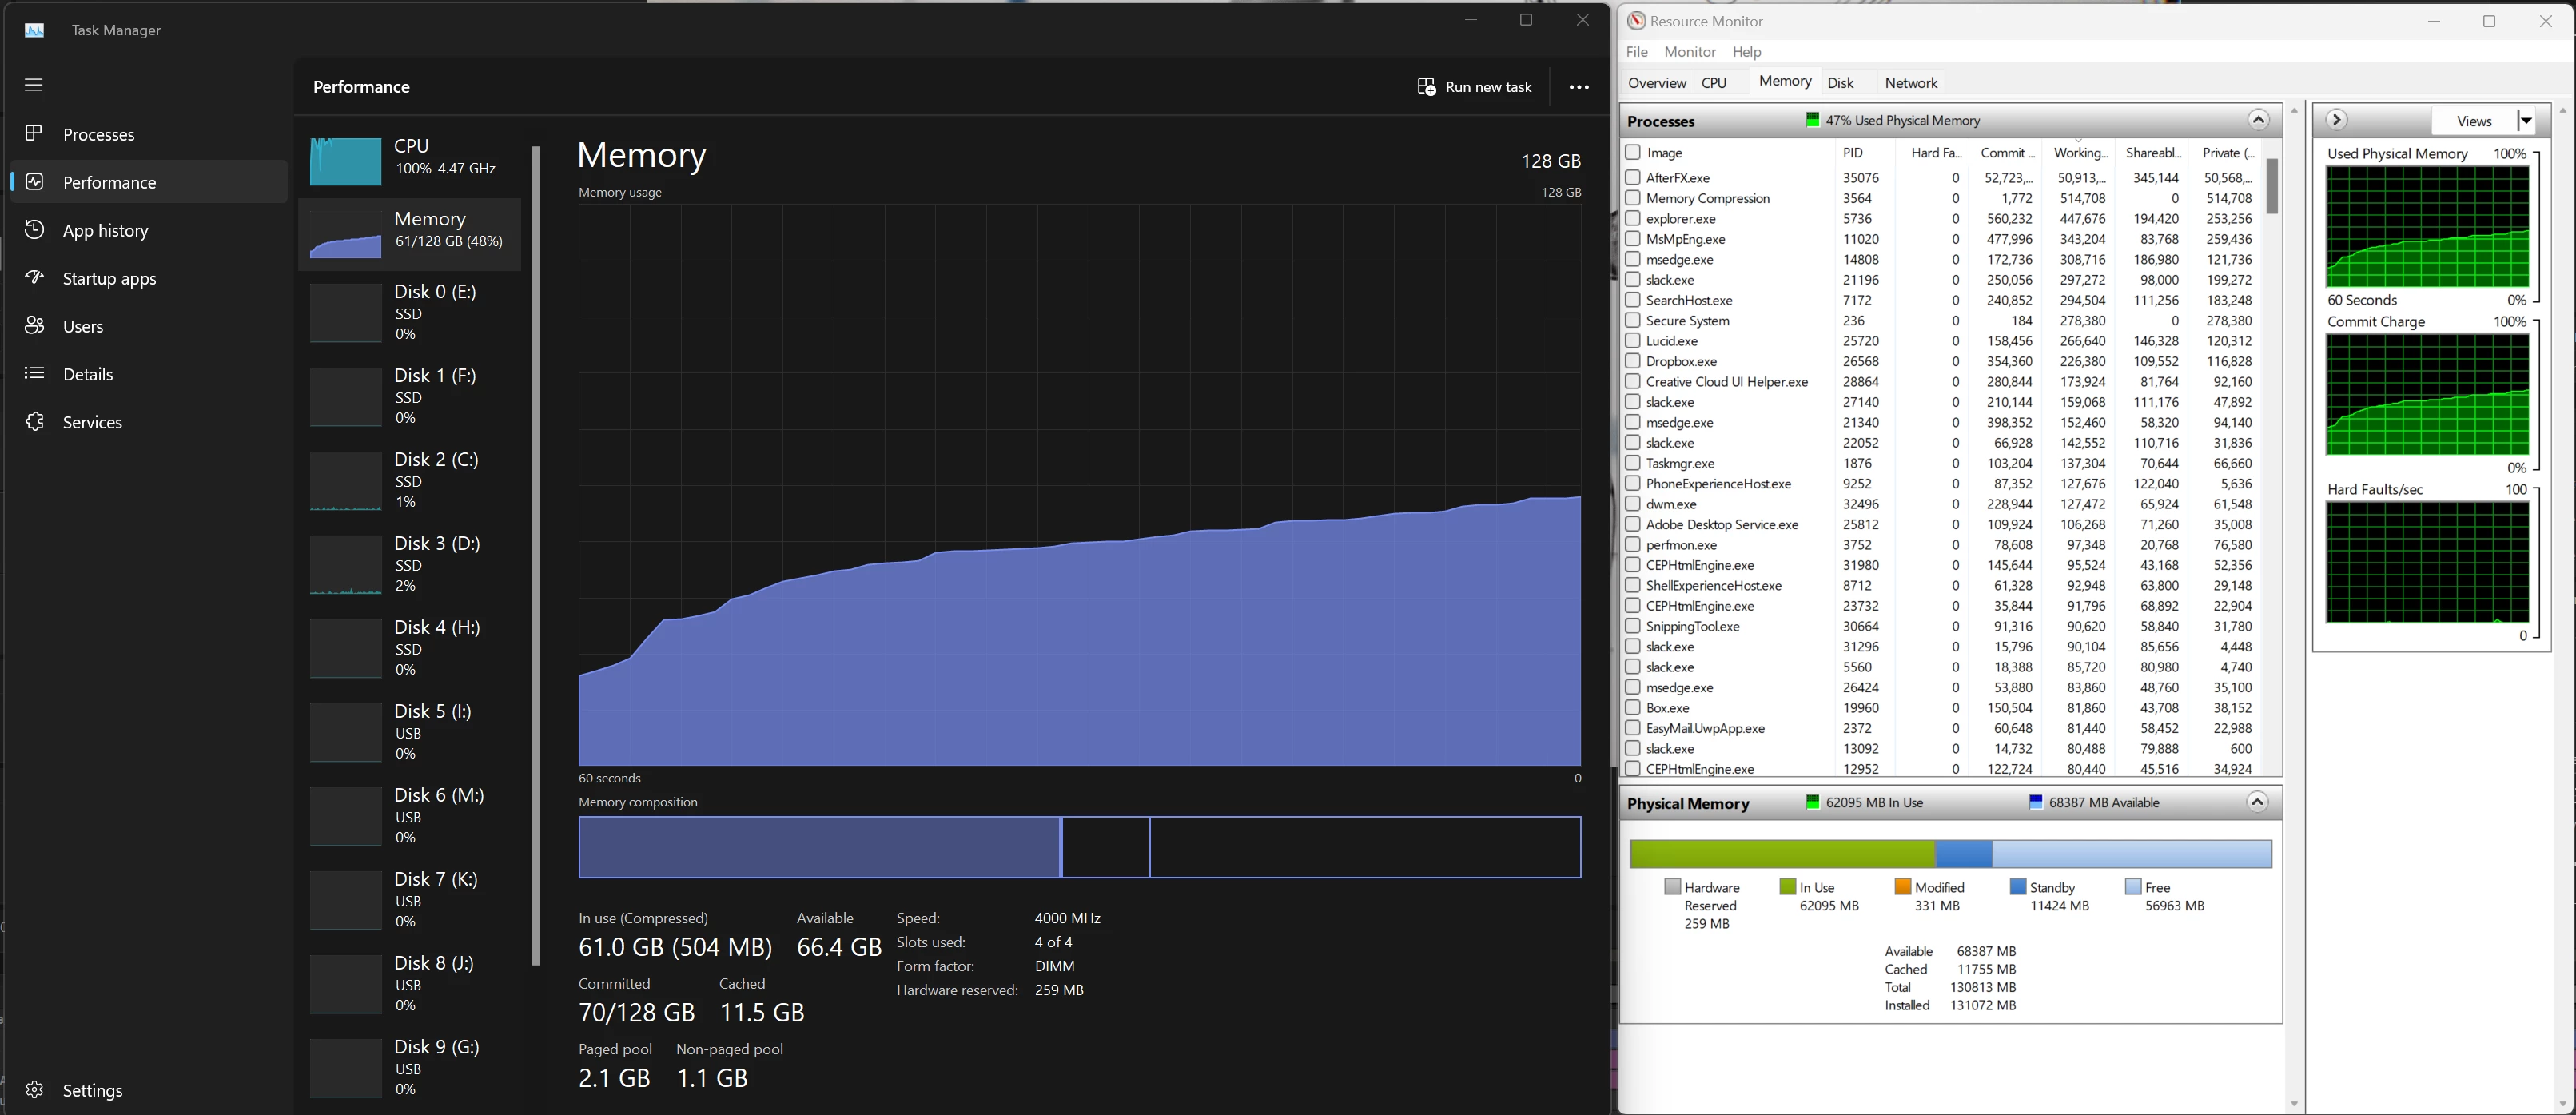Open the Views dropdown arrow
This screenshot has height=1115, width=2576.
click(x=2526, y=121)
